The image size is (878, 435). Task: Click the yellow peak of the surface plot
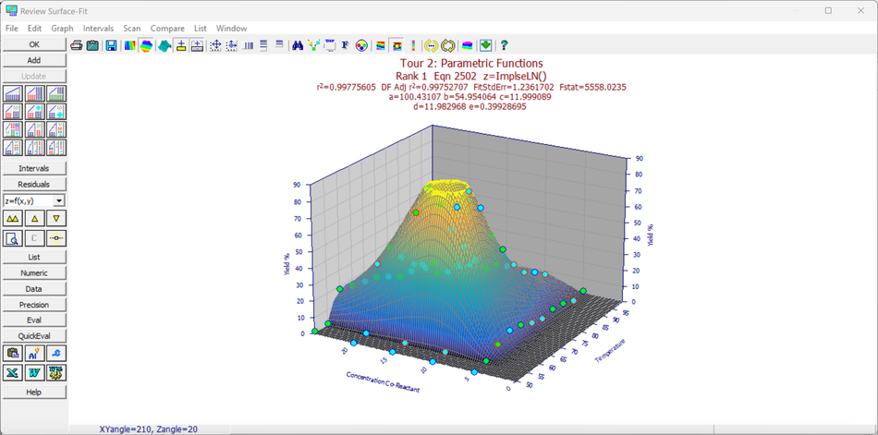click(446, 187)
